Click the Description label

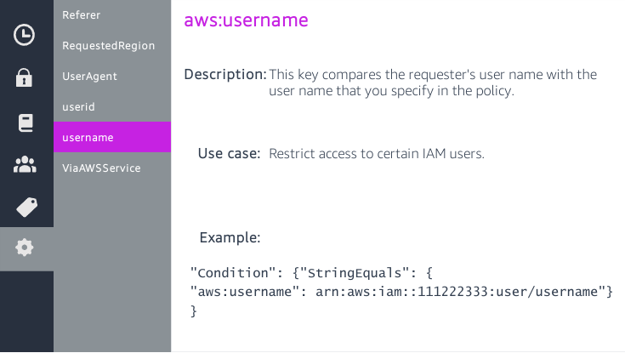224,75
